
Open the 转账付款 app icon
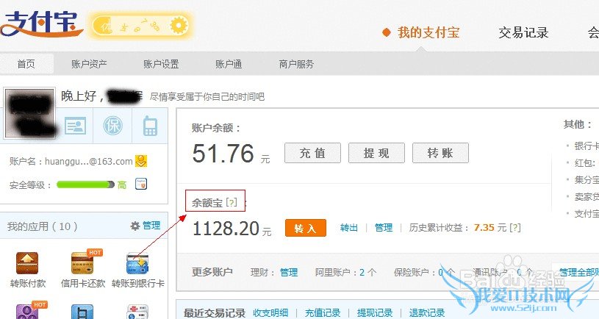tap(27, 263)
